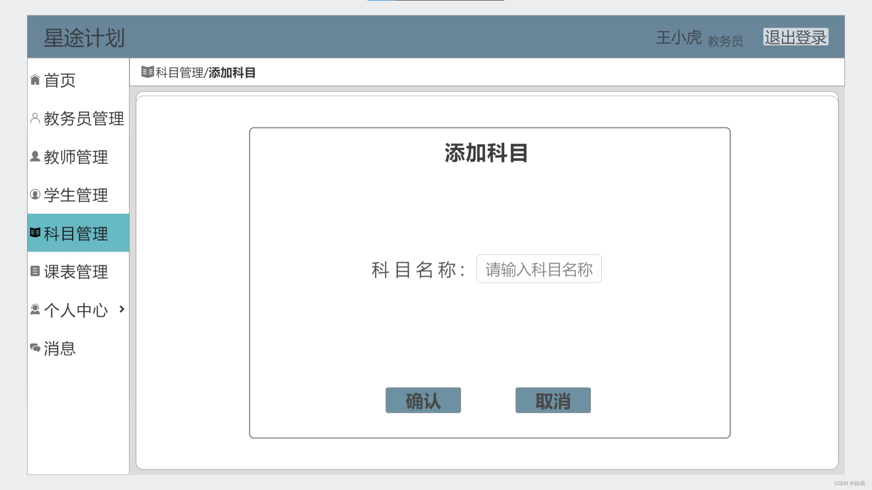Click the teacher silhouette icon for 教师管理
The height and width of the screenshot is (490, 872).
[35, 156]
